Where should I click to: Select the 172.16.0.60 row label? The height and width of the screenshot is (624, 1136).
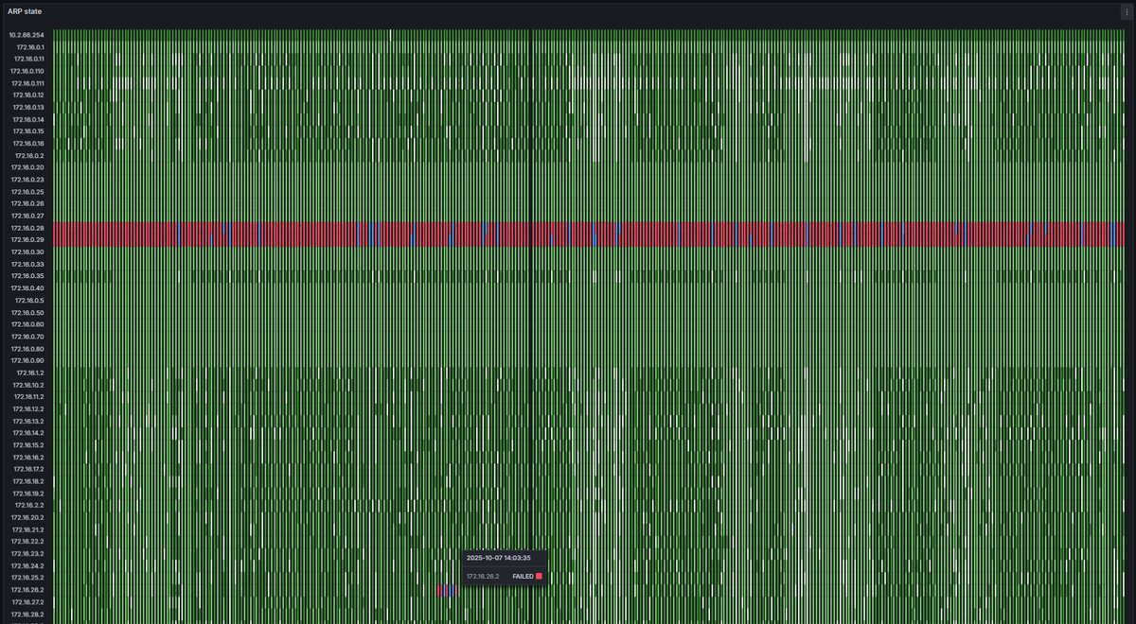click(27, 324)
